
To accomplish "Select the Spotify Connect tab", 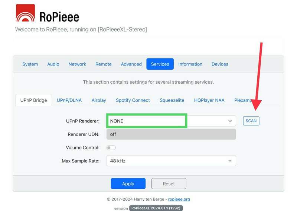I will [133, 100].
